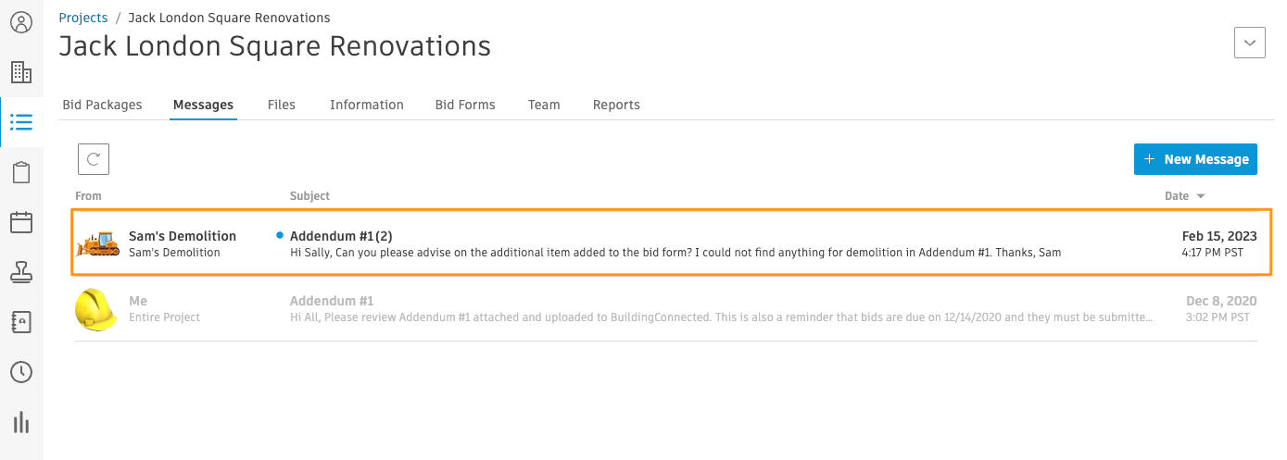Screen dimensions: 1287x460
Task: Open the user profile icon in sidebar
Action: (x=21, y=22)
